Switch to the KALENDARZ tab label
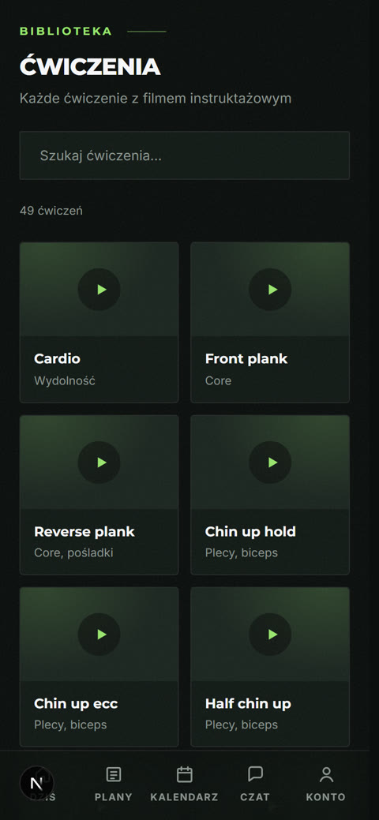 pos(184,798)
